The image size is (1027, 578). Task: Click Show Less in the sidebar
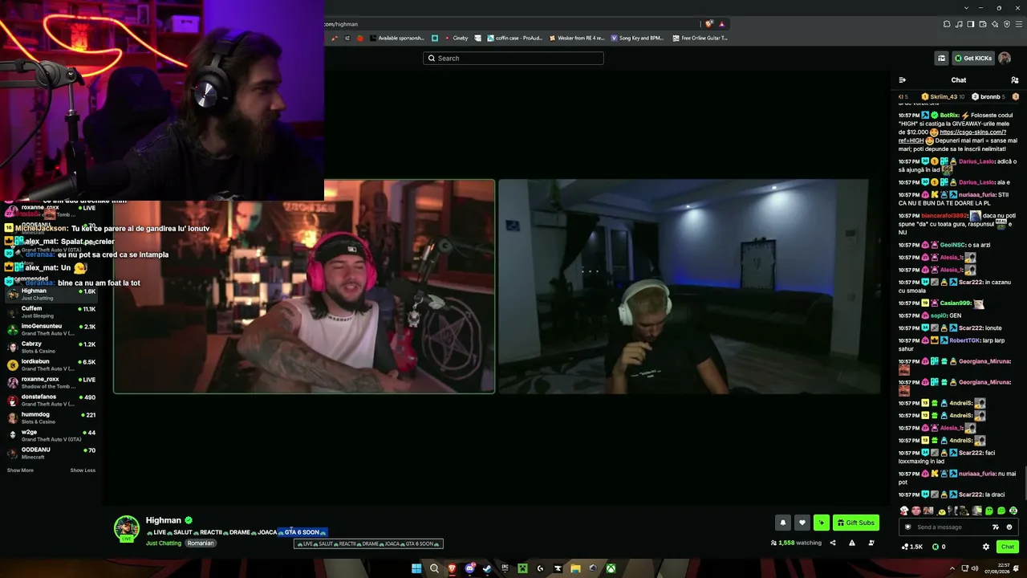tap(83, 470)
